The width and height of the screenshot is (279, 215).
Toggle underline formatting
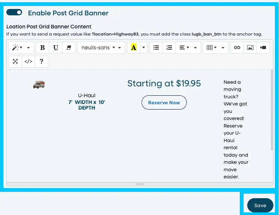(x=56, y=47)
